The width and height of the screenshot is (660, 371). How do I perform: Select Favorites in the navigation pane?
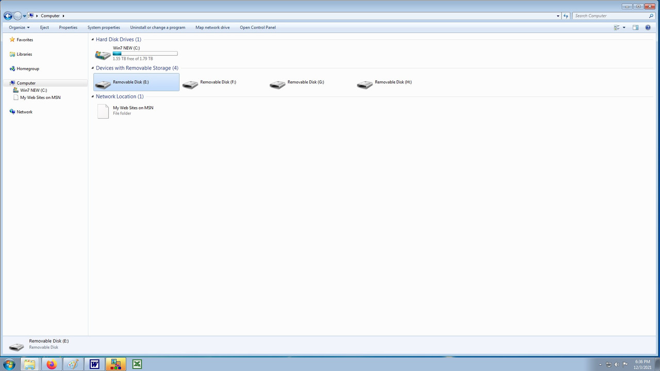pos(25,40)
